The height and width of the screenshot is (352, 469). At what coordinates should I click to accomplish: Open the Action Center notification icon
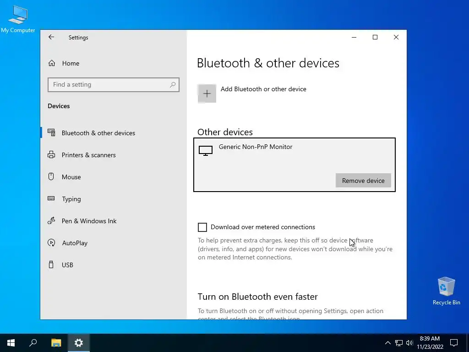coord(454,343)
